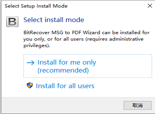Click the 'privileges).' line of the description
This screenshot has height=114, width=155.
37,46
